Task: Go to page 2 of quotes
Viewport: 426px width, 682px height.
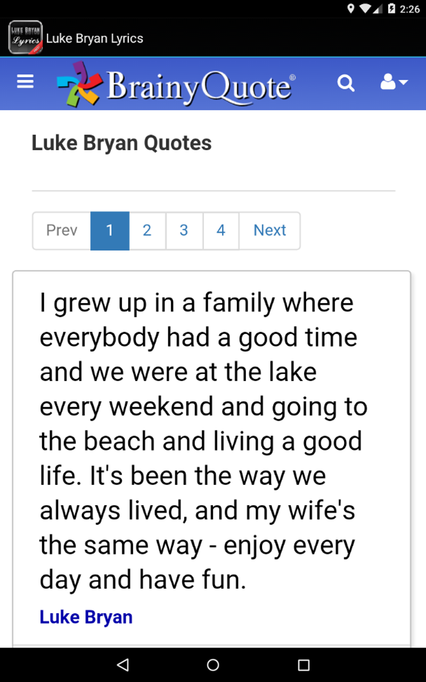Action: [x=147, y=230]
